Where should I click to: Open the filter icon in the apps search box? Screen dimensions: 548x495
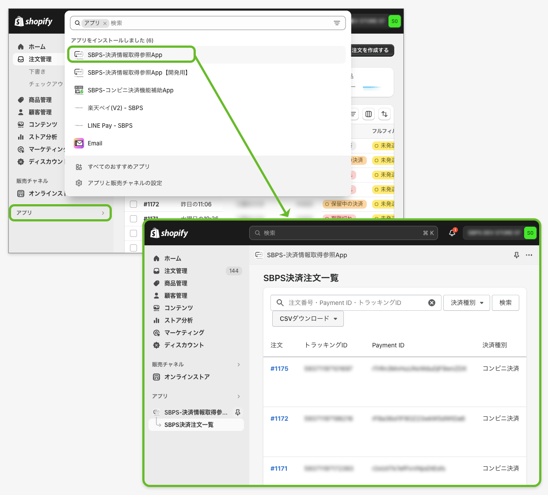tap(337, 23)
